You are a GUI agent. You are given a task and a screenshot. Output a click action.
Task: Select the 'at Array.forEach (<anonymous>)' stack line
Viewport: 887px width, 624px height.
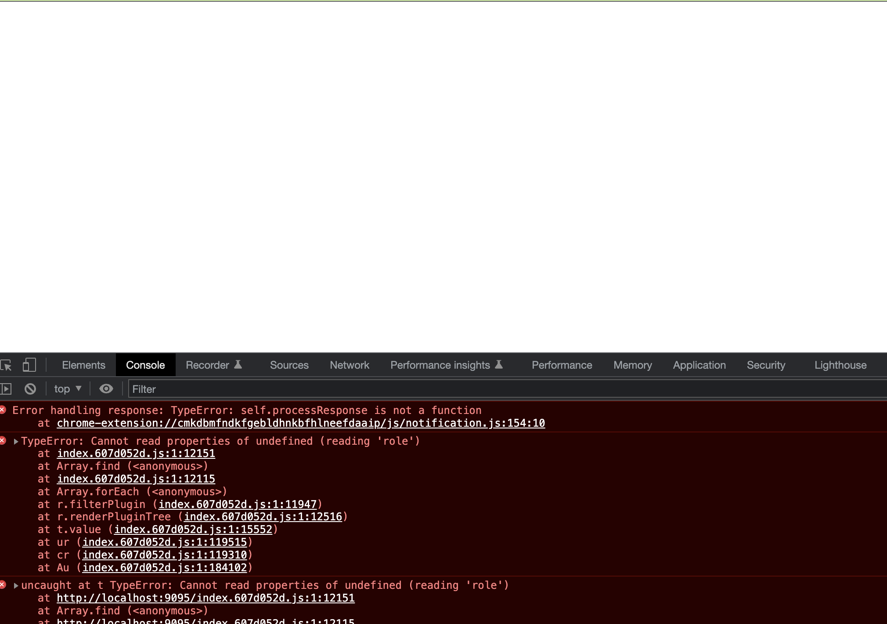coord(133,492)
